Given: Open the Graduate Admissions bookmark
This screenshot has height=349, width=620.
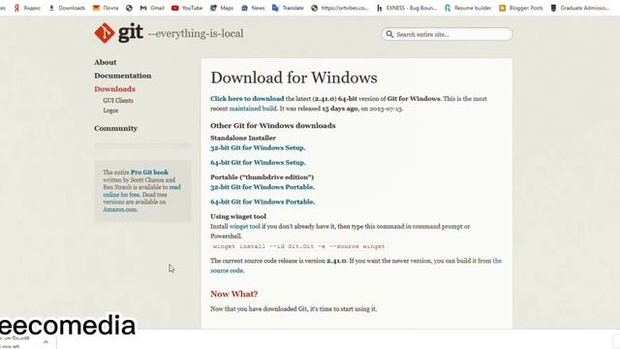Looking at the screenshot, I should pos(580,8).
